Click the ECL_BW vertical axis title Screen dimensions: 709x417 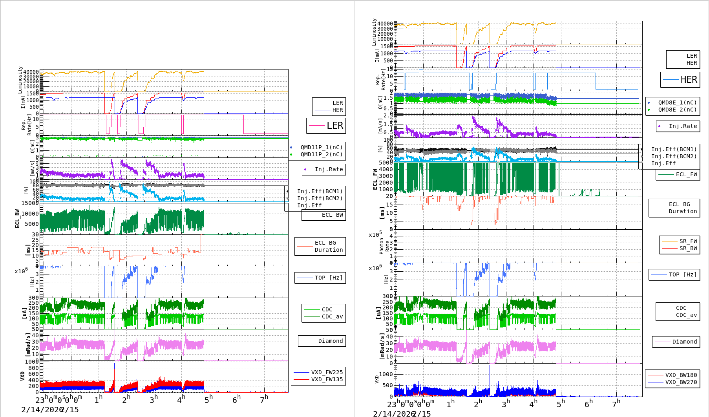[x=17, y=218]
